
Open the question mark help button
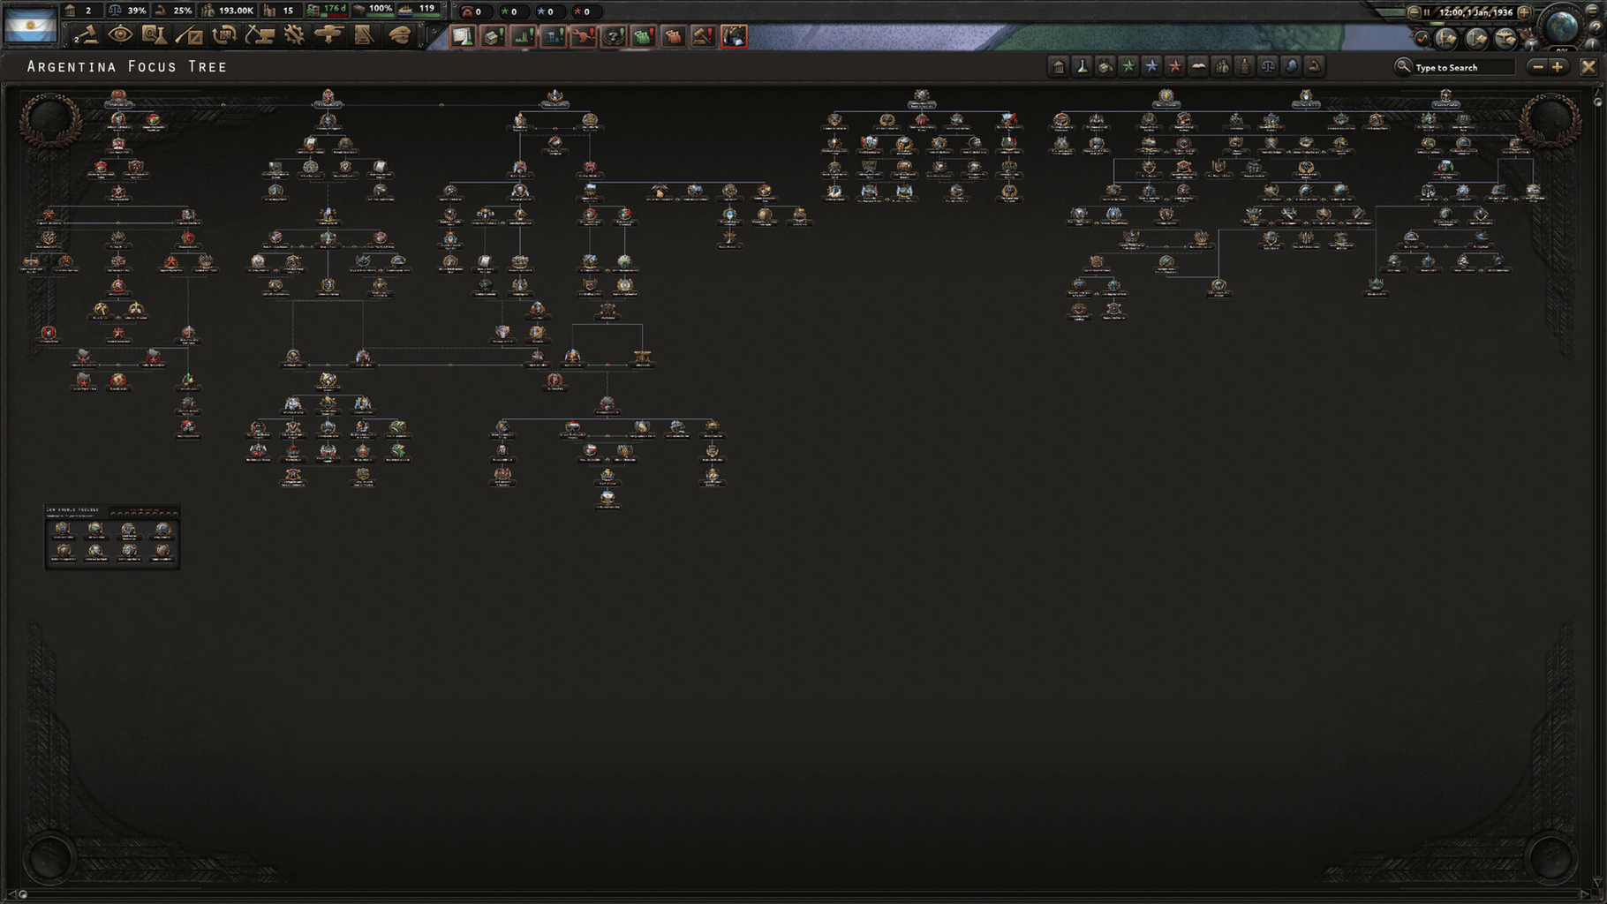[x=1596, y=29]
